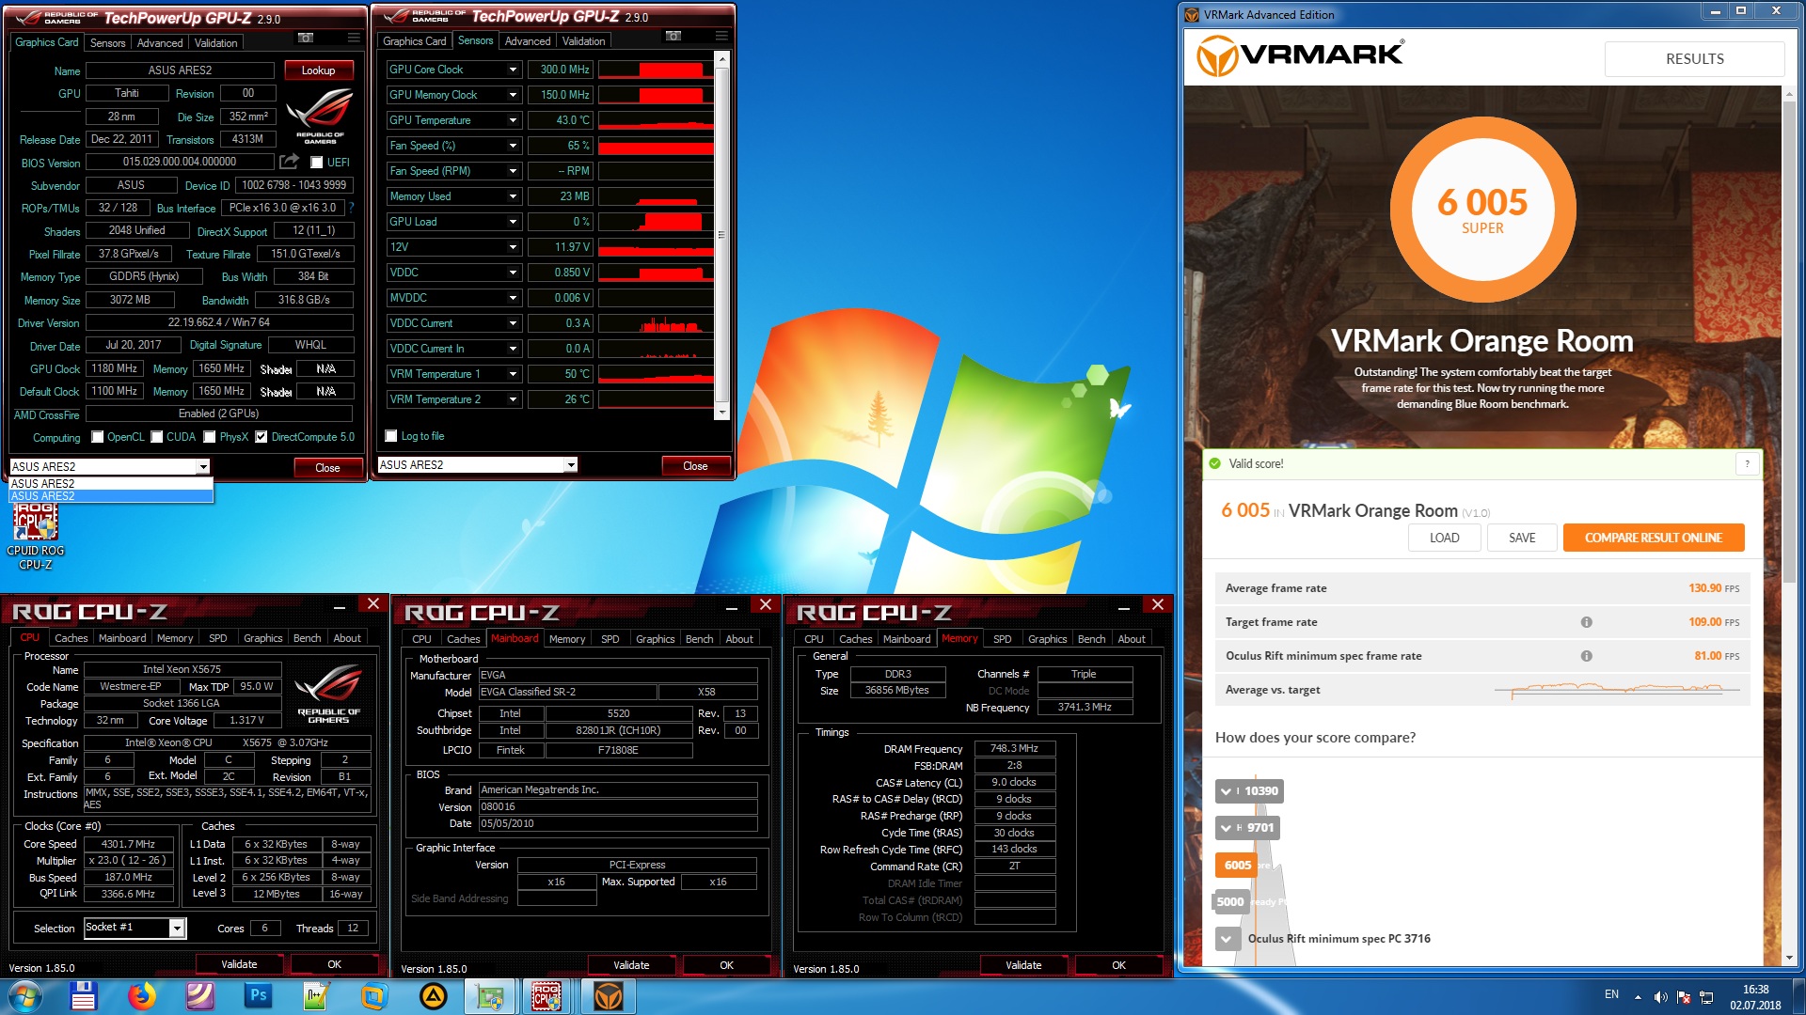Open Fan Speed (%) sensor dropdown
This screenshot has height=1015, width=1806.
click(513, 146)
